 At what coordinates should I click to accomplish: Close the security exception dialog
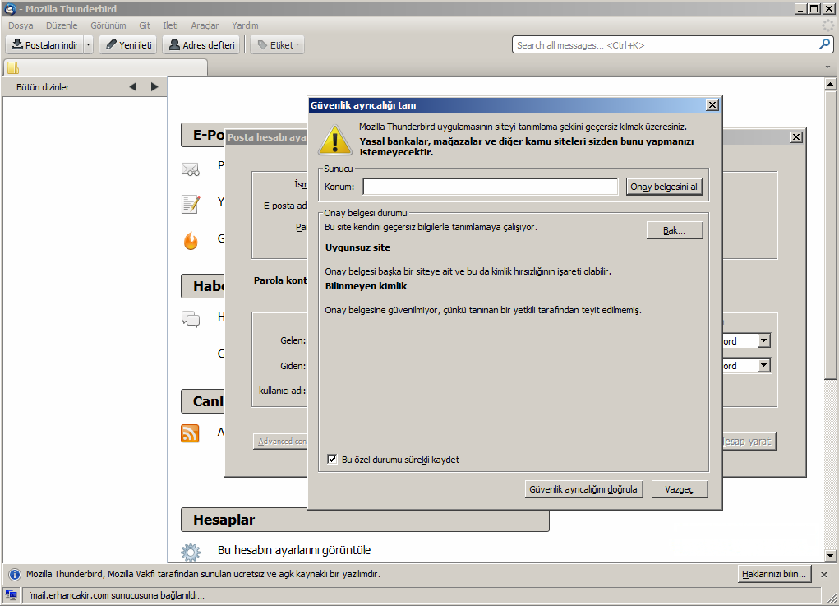(x=712, y=105)
